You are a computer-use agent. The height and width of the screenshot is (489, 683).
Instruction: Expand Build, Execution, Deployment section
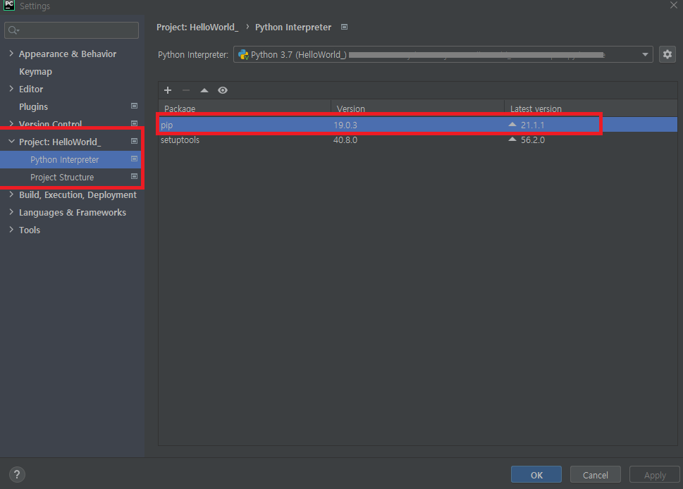(x=11, y=194)
